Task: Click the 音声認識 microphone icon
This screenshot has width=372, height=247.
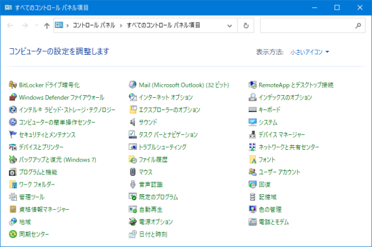Action: tap(132, 184)
